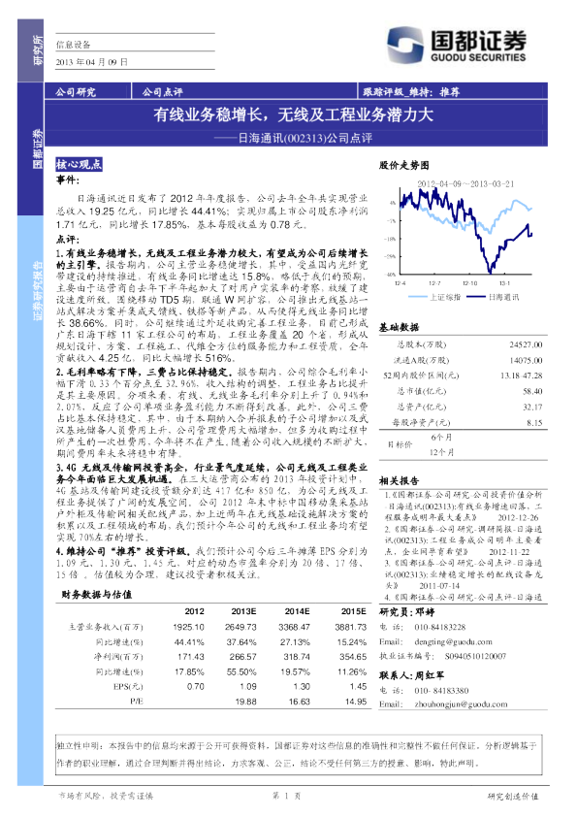
Task: Click the 52-week price range 13.18-47.28
Action: [x=522, y=376]
